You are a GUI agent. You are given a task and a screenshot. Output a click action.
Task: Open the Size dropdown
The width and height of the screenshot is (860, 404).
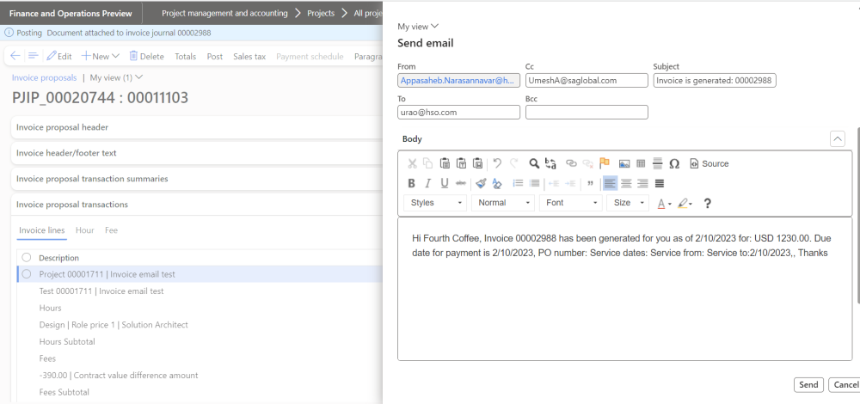tap(628, 203)
